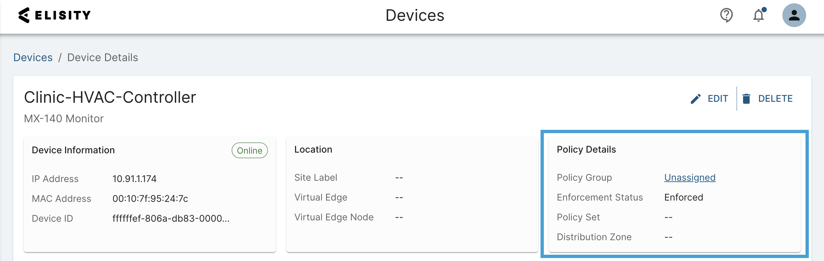The width and height of the screenshot is (824, 261).
Task: Click the Online status badge
Action: pos(249,151)
